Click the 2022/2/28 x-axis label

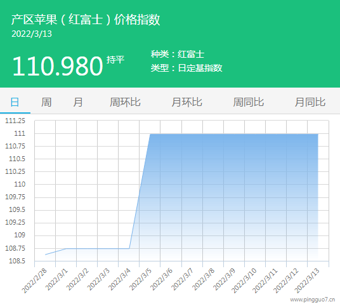tap(34, 281)
